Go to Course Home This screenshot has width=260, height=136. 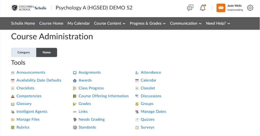coord(51,23)
